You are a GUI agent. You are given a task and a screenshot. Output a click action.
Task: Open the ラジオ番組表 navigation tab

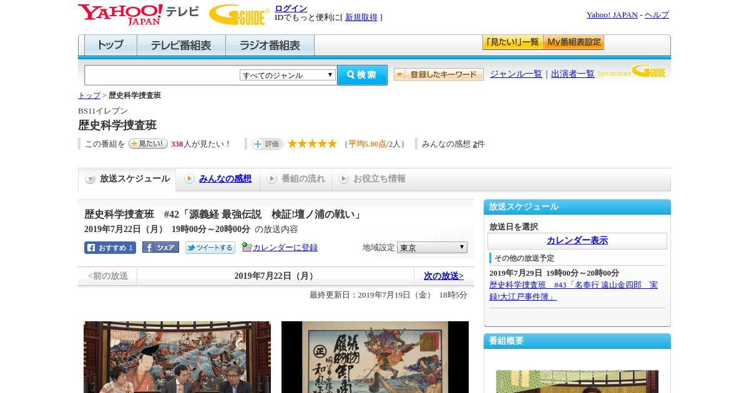pyautogui.click(x=270, y=46)
